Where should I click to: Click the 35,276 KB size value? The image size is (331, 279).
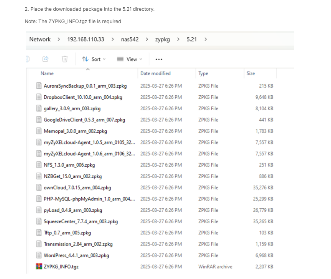click(263, 188)
